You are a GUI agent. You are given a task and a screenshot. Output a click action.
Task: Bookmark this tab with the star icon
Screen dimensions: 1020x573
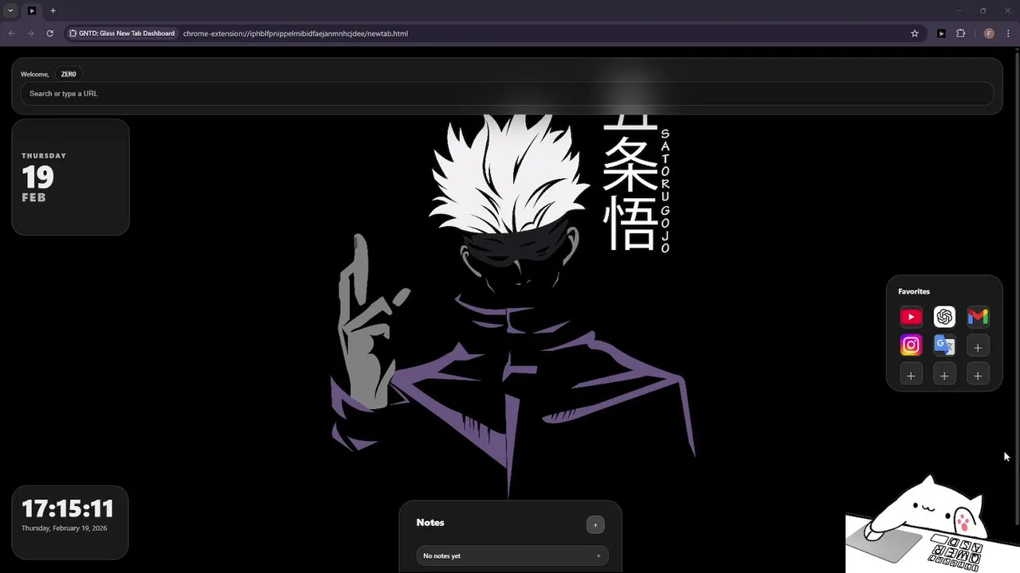point(915,33)
